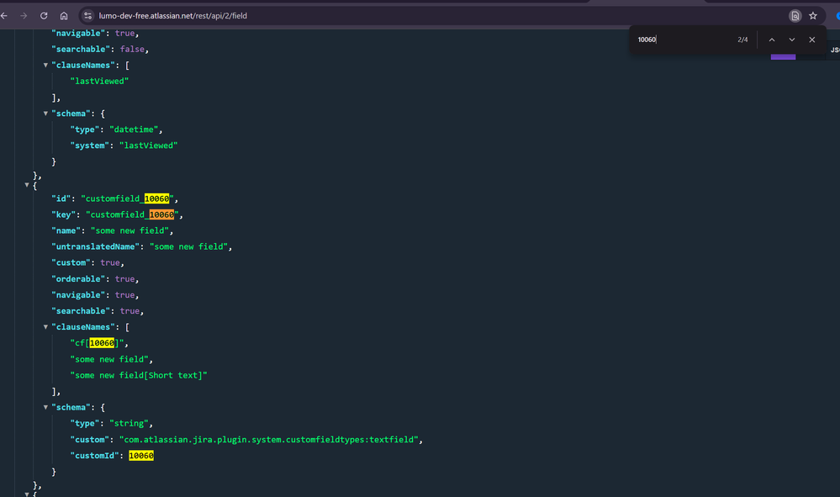This screenshot has height=497, width=840.
Task: Go back to the previous page
Action: 4,16
